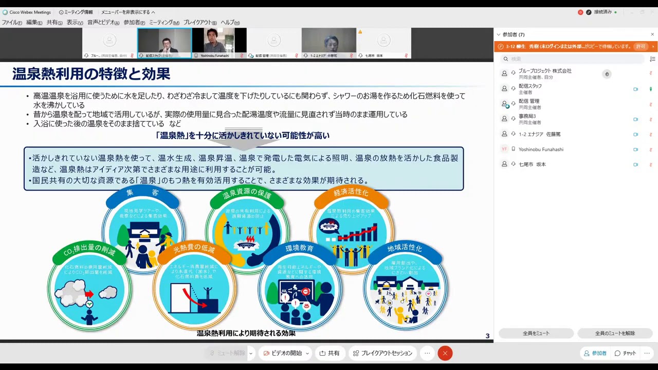Select 配信スタッフ video thumbnail
This screenshot has height=370, width=658.
(164, 43)
